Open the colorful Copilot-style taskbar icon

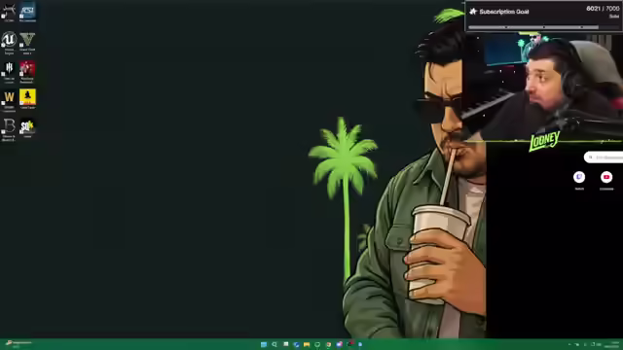pos(339,344)
